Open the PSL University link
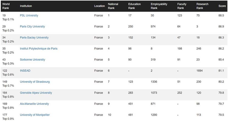The height and width of the screenshot is (121, 228). point(29,16)
